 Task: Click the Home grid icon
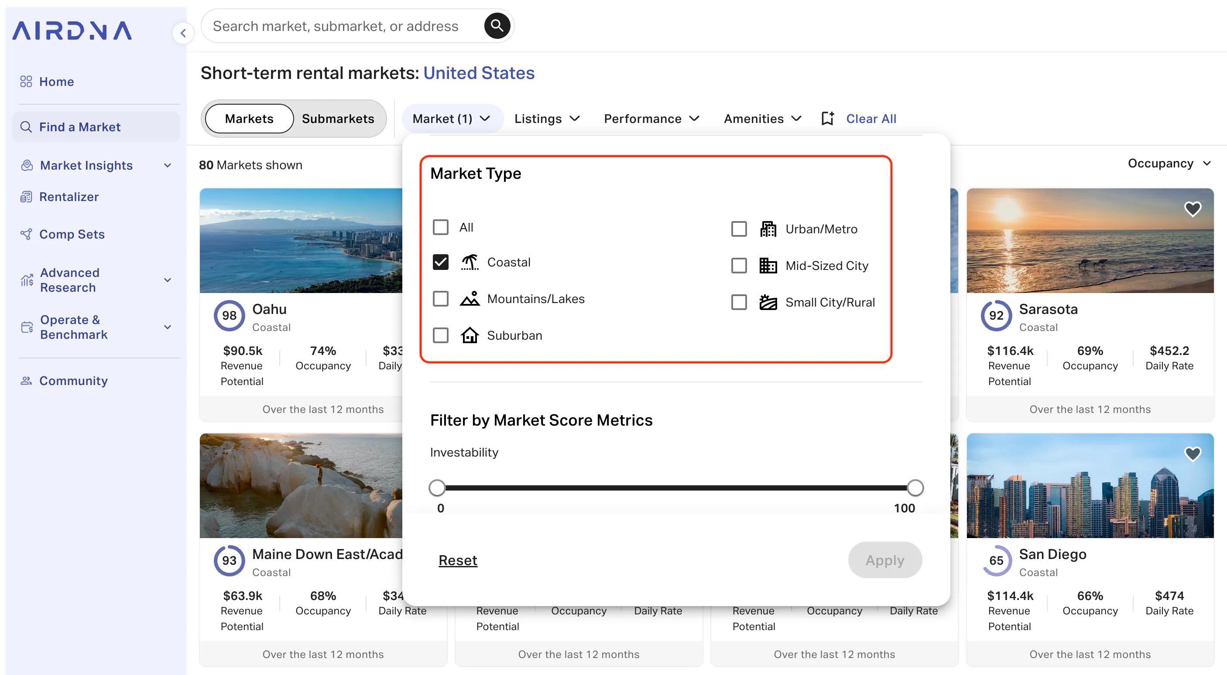[26, 82]
